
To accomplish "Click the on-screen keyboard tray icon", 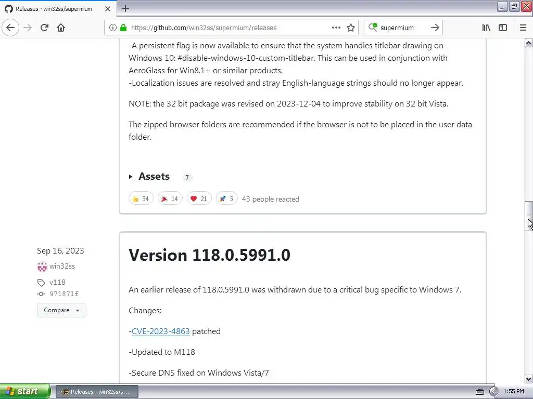I will coord(479,392).
